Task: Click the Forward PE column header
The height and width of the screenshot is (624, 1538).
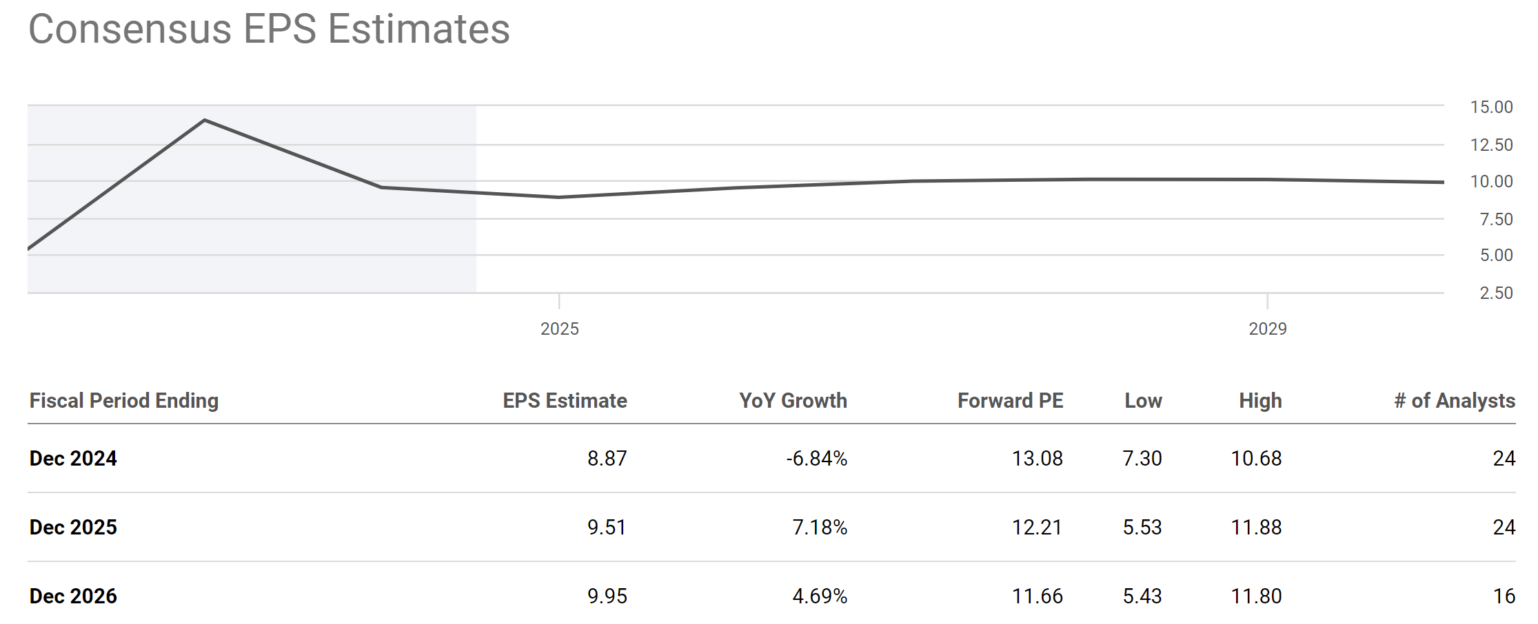Action: point(1010,401)
